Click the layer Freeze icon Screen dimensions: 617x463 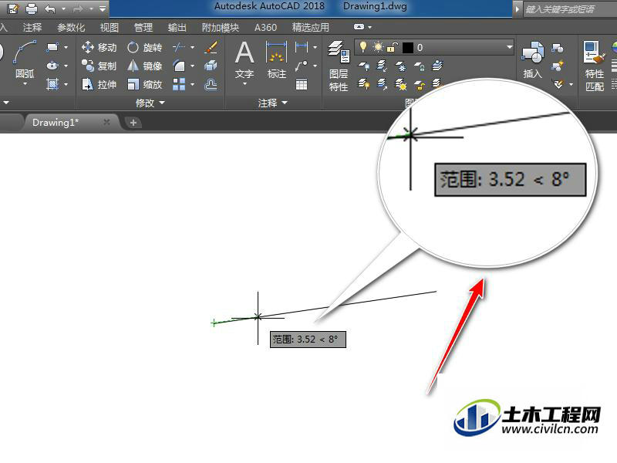coord(400,66)
